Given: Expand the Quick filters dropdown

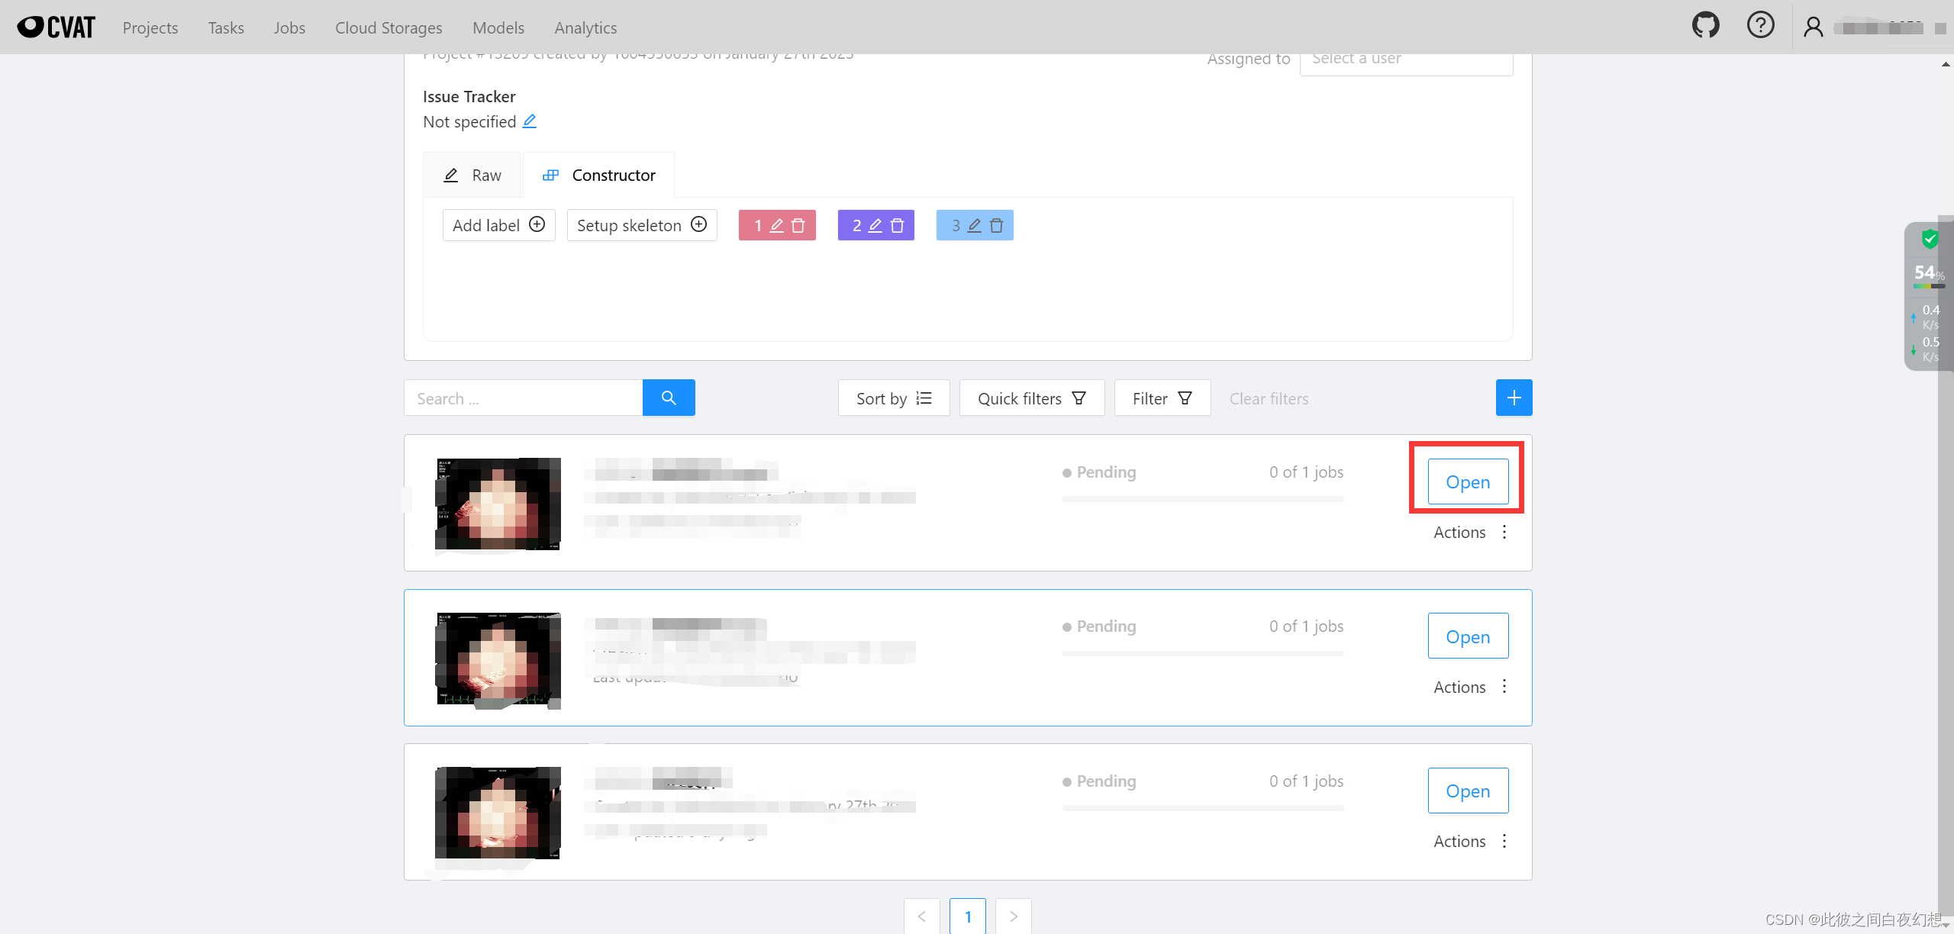Looking at the screenshot, I should click(1031, 398).
